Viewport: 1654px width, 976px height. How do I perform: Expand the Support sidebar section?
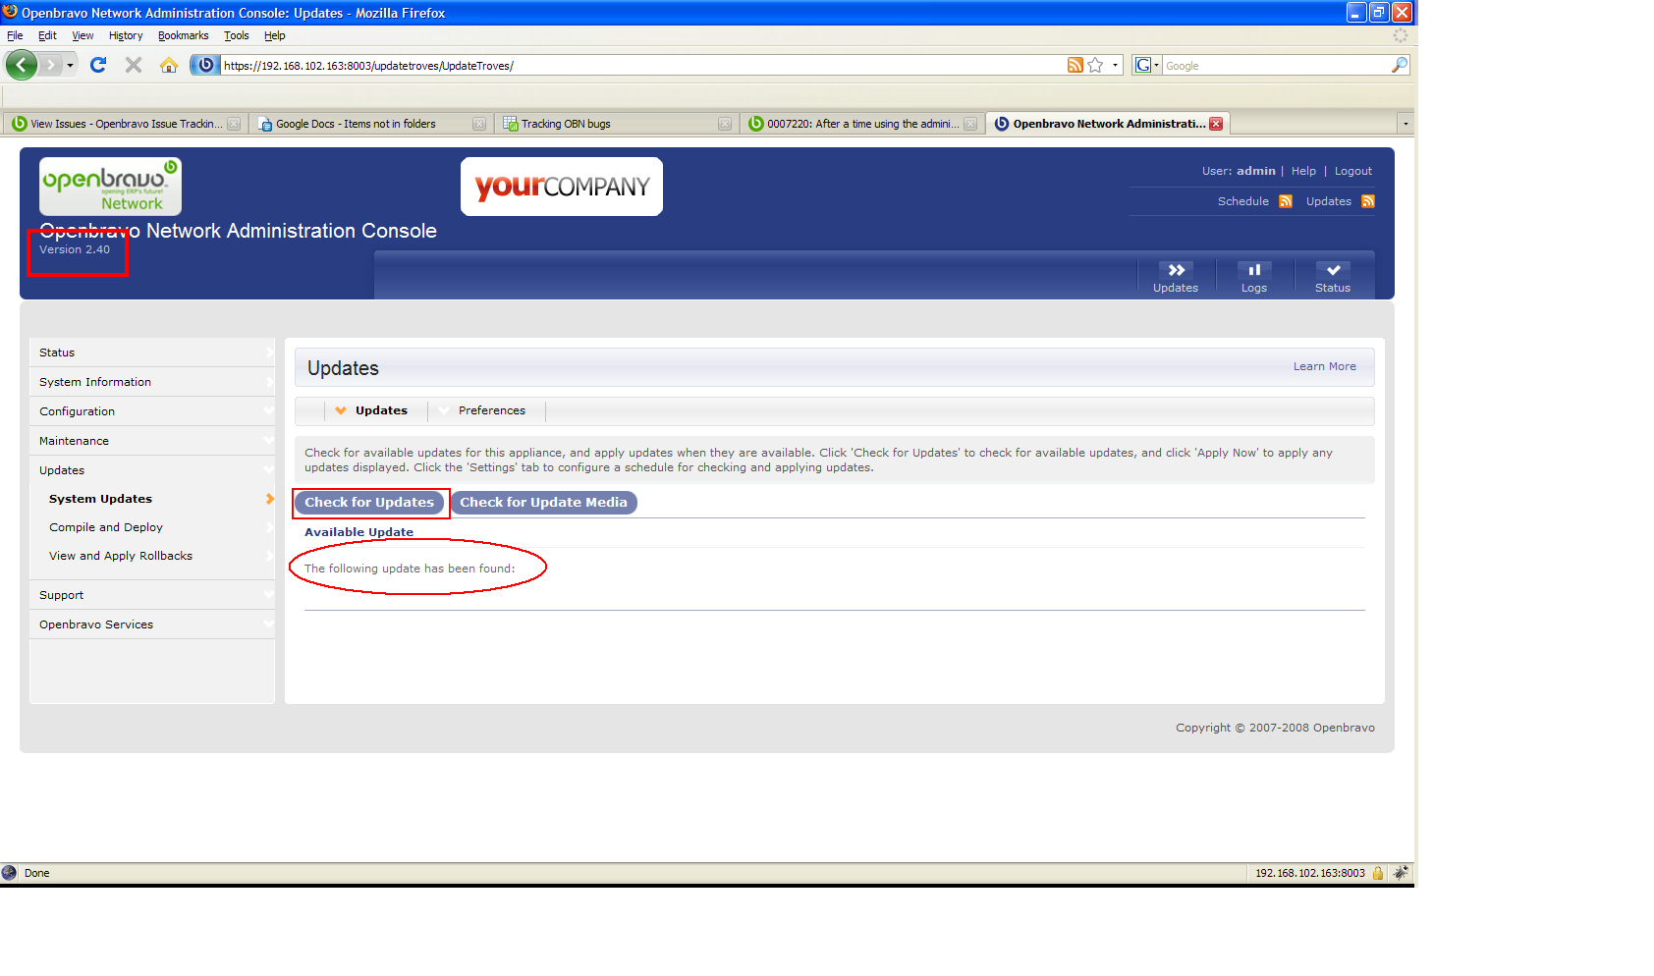coord(151,595)
